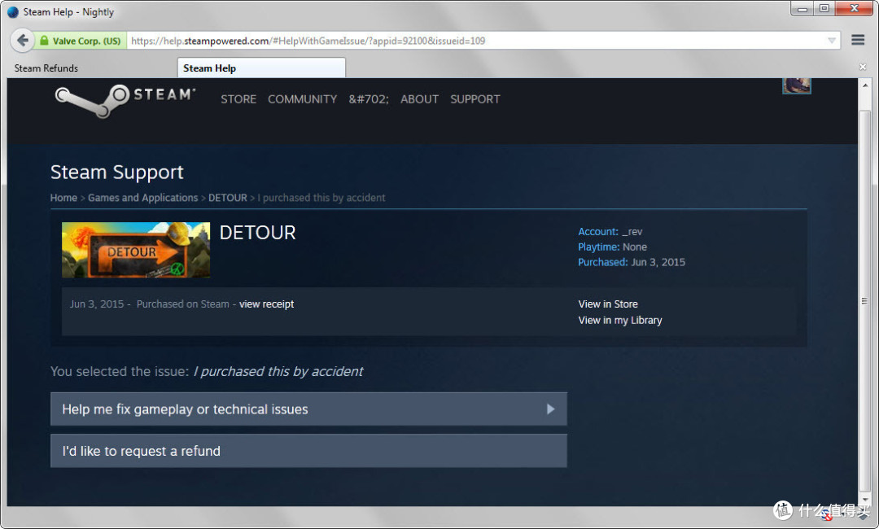Go to Home in the breadcrumb
The height and width of the screenshot is (529, 879).
pos(63,198)
